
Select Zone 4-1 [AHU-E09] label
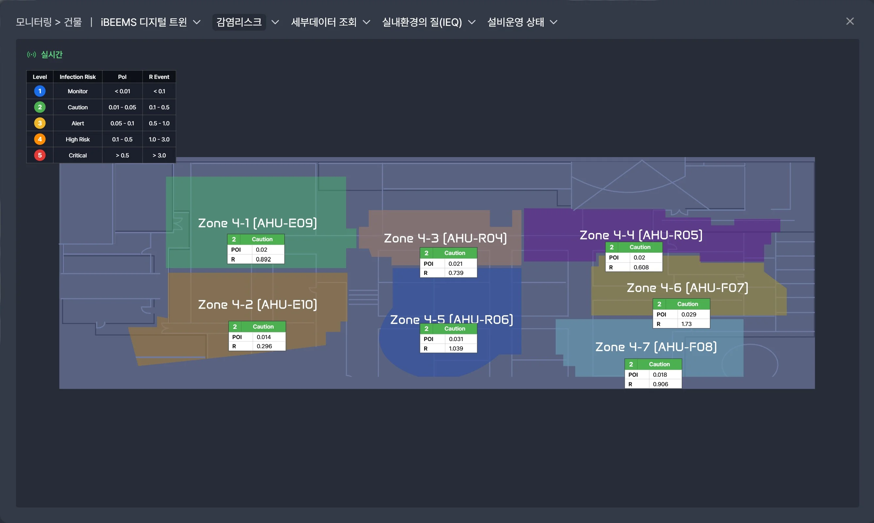(x=257, y=223)
